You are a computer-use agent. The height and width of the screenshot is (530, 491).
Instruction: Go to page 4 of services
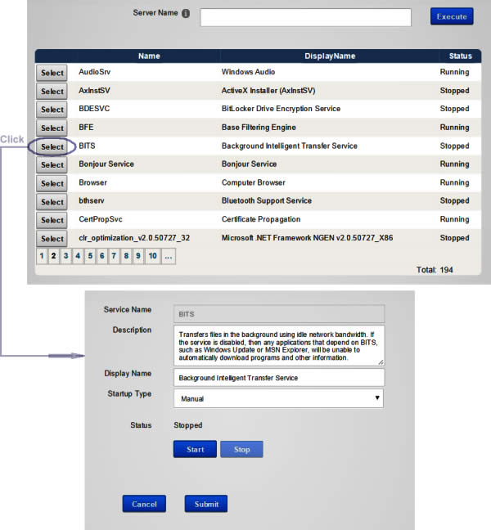78,256
